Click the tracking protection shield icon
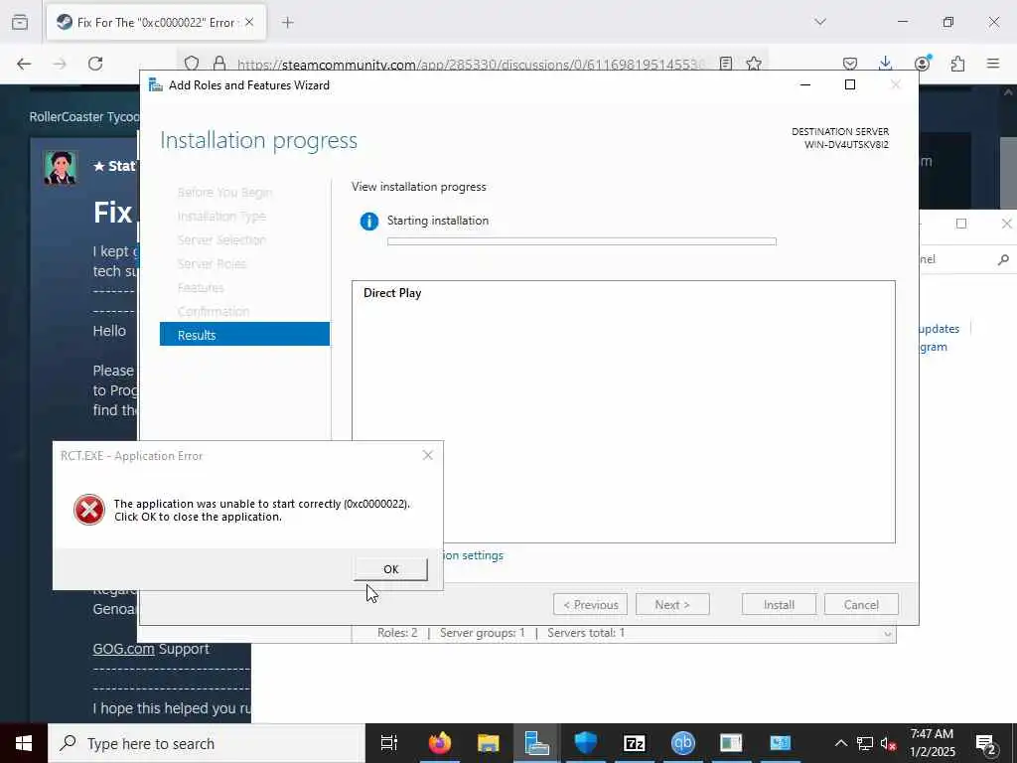Image resolution: width=1017 pixels, height=763 pixels. pos(192,64)
